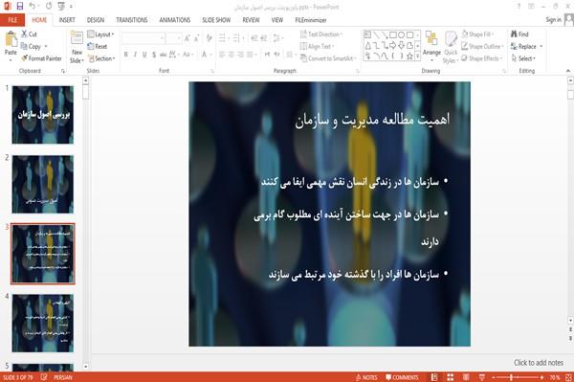Fit slide to current window
574x382 pixels.
click(x=568, y=377)
